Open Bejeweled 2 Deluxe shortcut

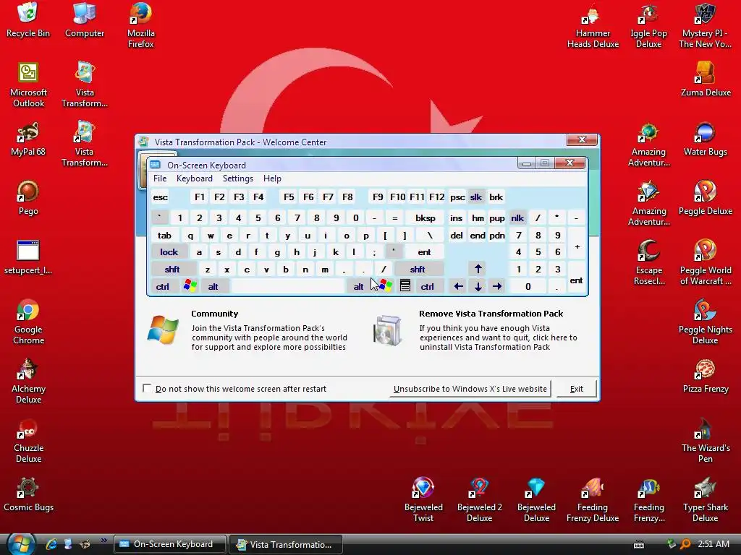479,500
